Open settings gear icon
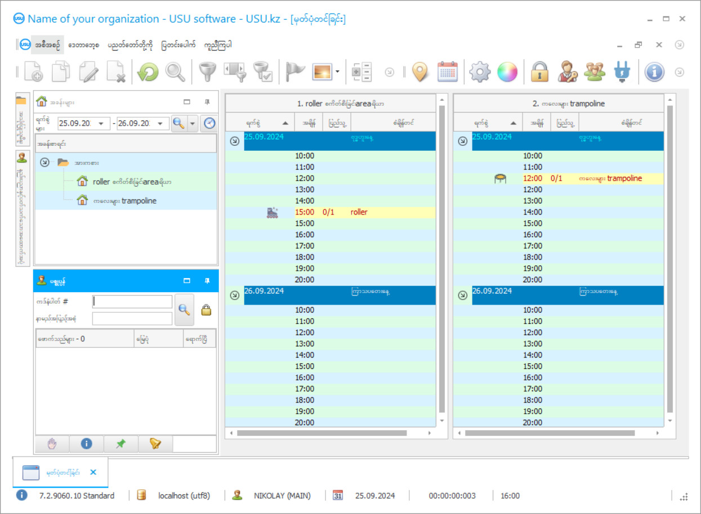701x514 pixels. pyautogui.click(x=480, y=72)
